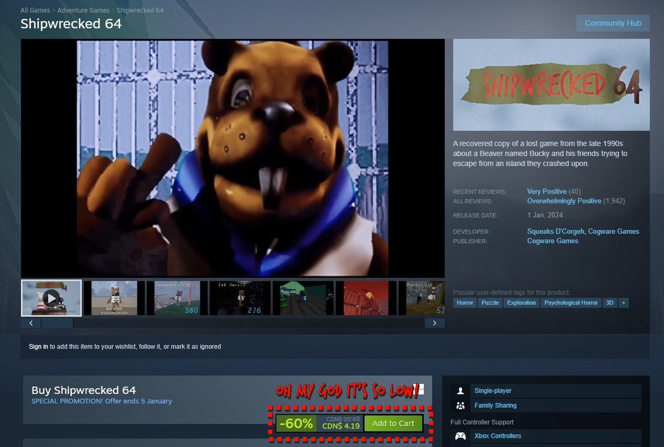Select the Horror tag
Viewport: 664px width, 447px height.
(465, 303)
